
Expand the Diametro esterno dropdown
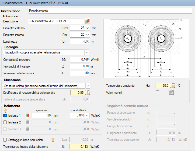88,28
